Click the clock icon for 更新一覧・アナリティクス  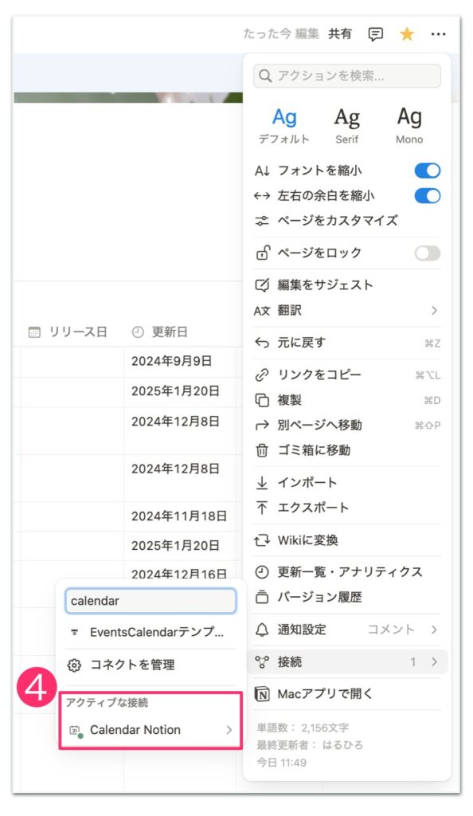[x=262, y=572]
